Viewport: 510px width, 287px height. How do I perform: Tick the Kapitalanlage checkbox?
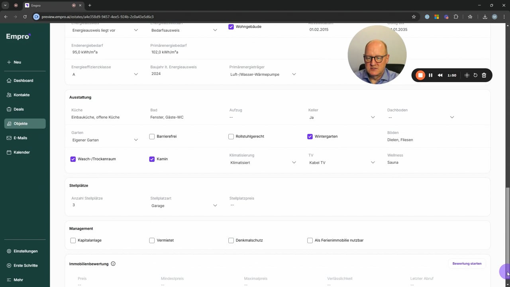coord(73,240)
